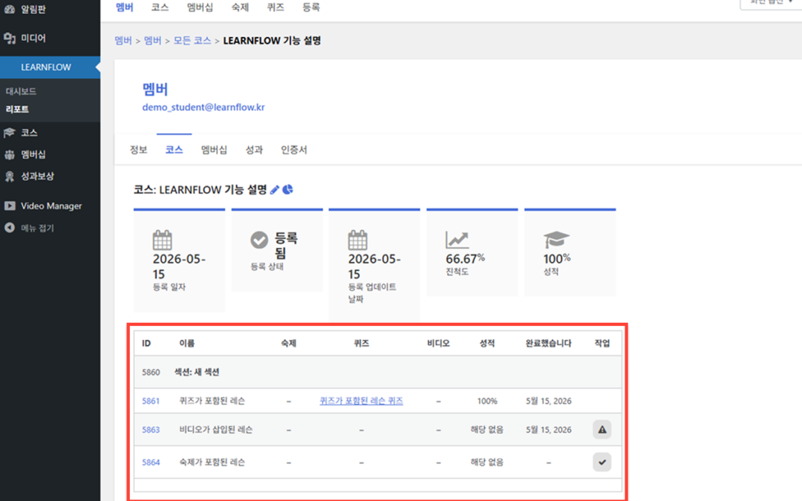Image resolution: width=802 pixels, height=501 pixels.
Task: Open lesson ID 5863 link
Action: pyautogui.click(x=151, y=430)
